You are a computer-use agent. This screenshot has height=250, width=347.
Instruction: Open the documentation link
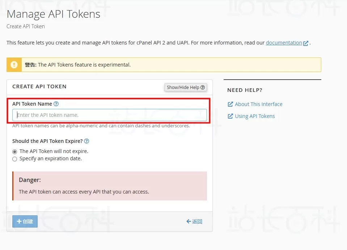coord(284,43)
